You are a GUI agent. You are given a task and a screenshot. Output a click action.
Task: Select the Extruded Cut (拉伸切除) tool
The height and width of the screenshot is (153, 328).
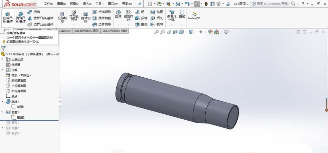pos(62,18)
